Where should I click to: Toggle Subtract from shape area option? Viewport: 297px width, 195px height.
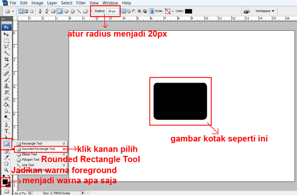click(134, 11)
